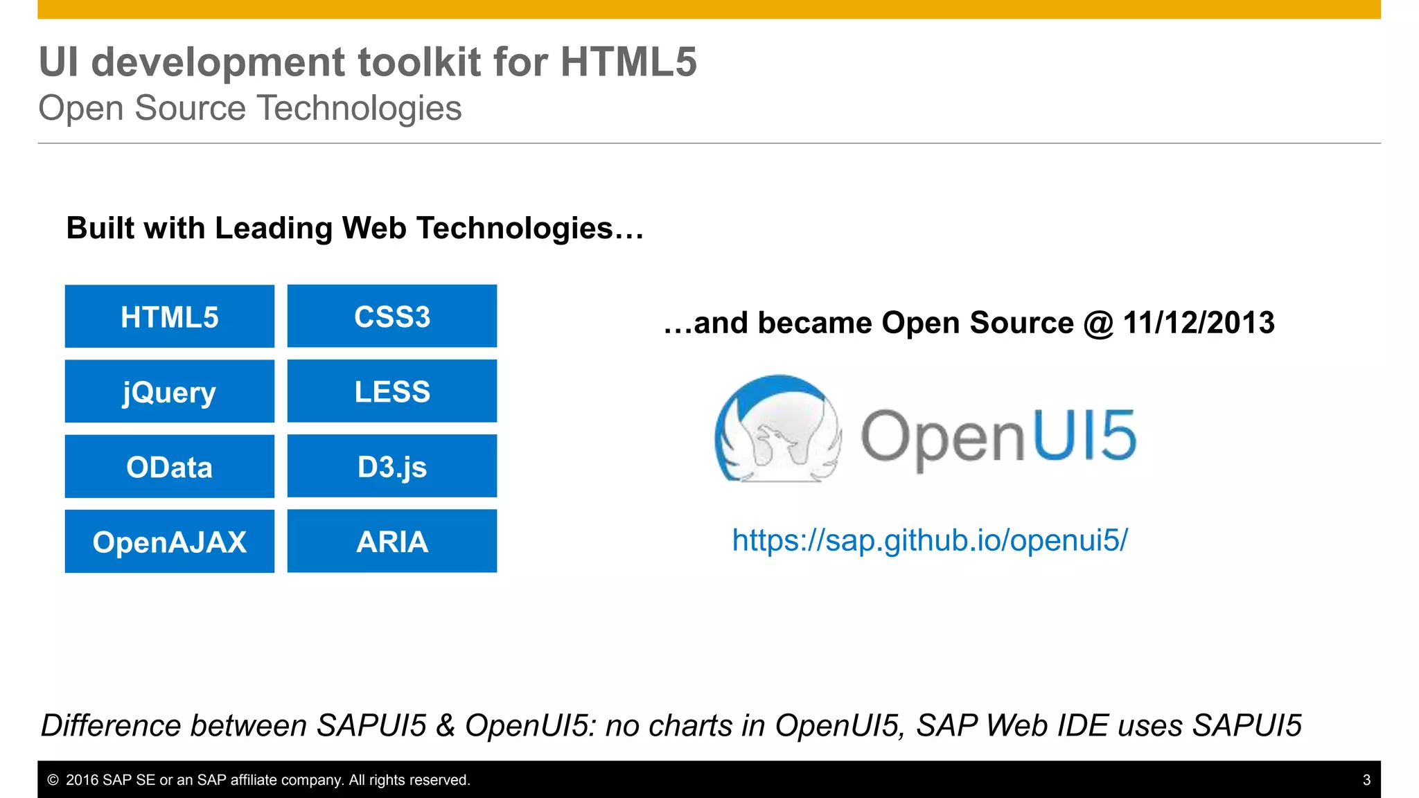Image resolution: width=1419 pixels, height=798 pixels.
Task: Click the OpenUI5 phoenix logo icon
Action: click(x=778, y=429)
